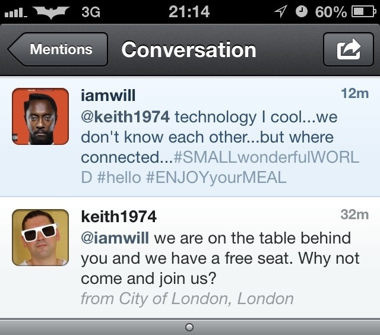This screenshot has width=380, height=335.
Task: Open the @keith1974 mention link
Action: pos(125,116)
